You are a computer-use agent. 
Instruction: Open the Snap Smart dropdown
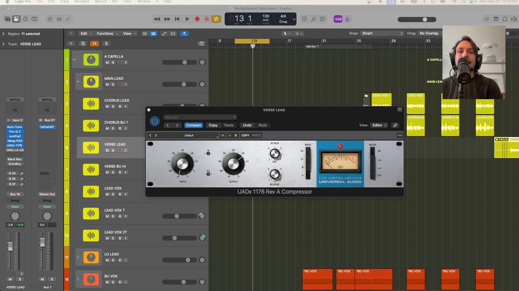point(382,33)
